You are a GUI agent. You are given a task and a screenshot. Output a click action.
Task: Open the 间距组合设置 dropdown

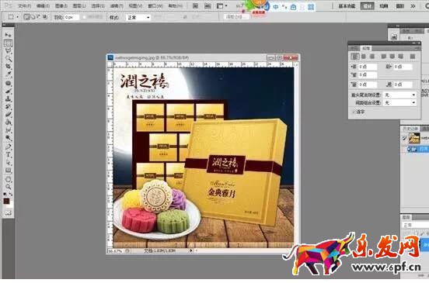pos(399,102)
